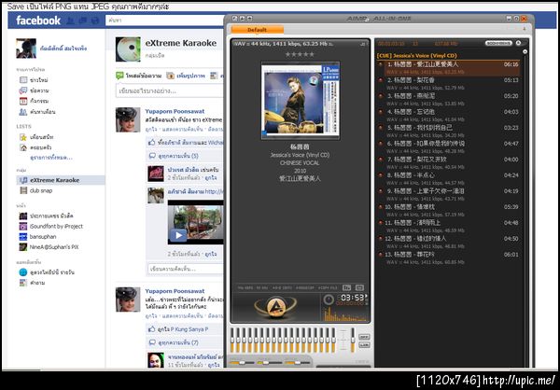Open the bansuphan page link

pyautogui.click(x=37, y=236)
